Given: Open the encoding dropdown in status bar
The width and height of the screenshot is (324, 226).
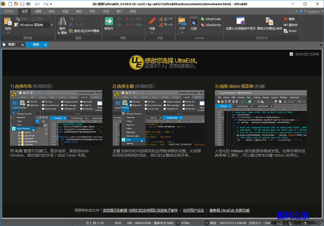Looking at the screenshot, I should click(178, 223).
